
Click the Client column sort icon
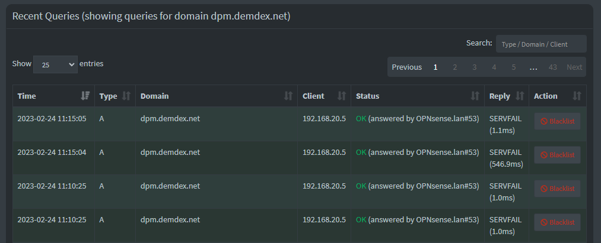342,96
